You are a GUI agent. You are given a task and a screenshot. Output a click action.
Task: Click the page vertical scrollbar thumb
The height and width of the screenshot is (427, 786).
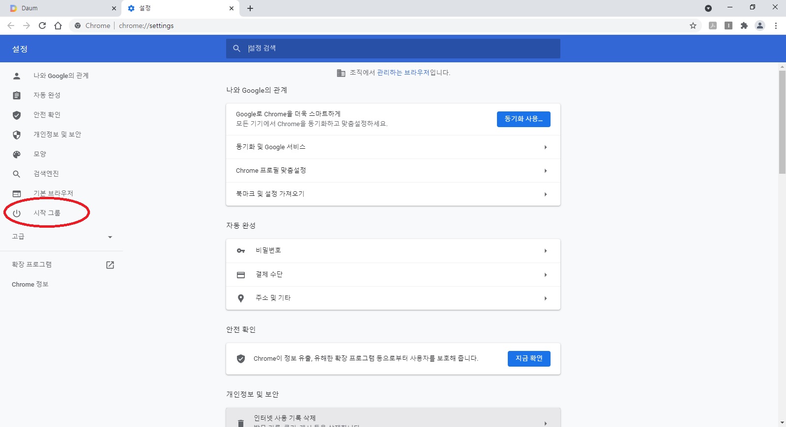click(x=782, y=122)
